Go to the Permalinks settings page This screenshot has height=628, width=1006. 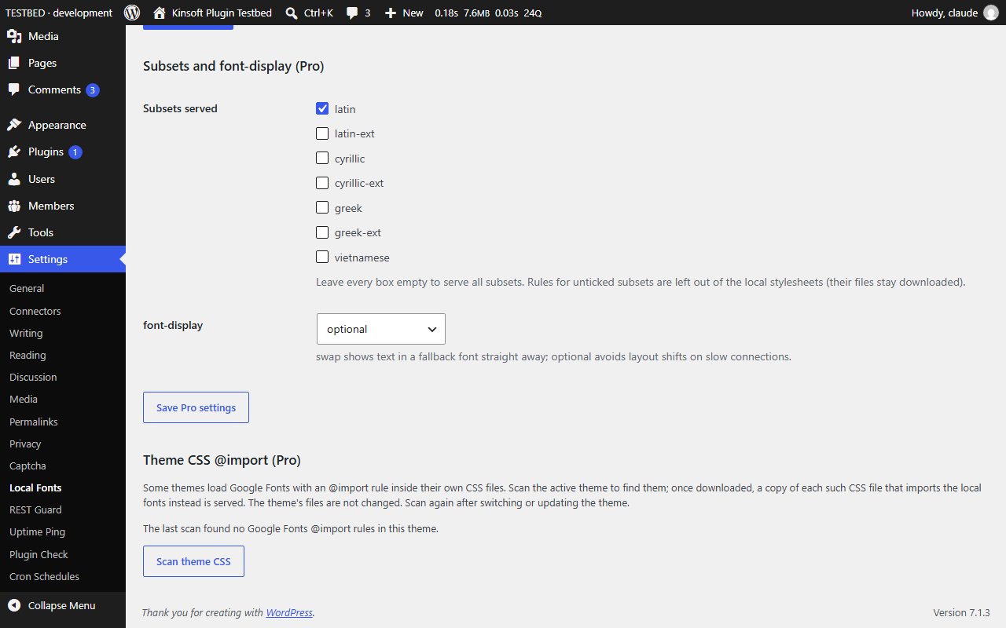pyautogui.click(x=33, y=422)
